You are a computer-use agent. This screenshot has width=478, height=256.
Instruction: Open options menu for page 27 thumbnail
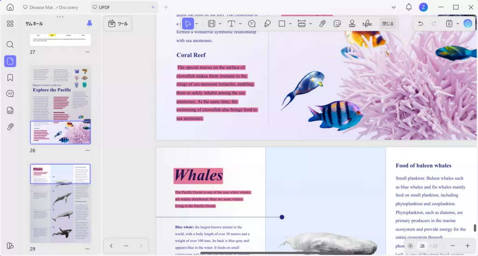coord(87,52)
